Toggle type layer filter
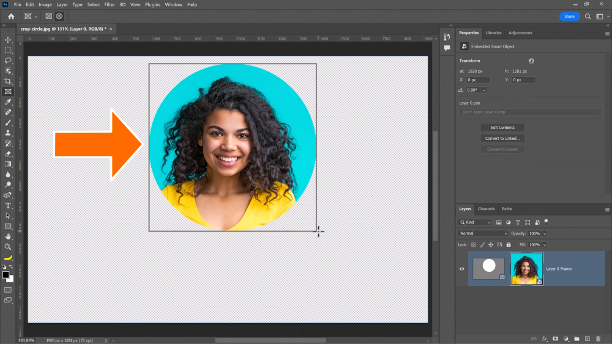 518,222
